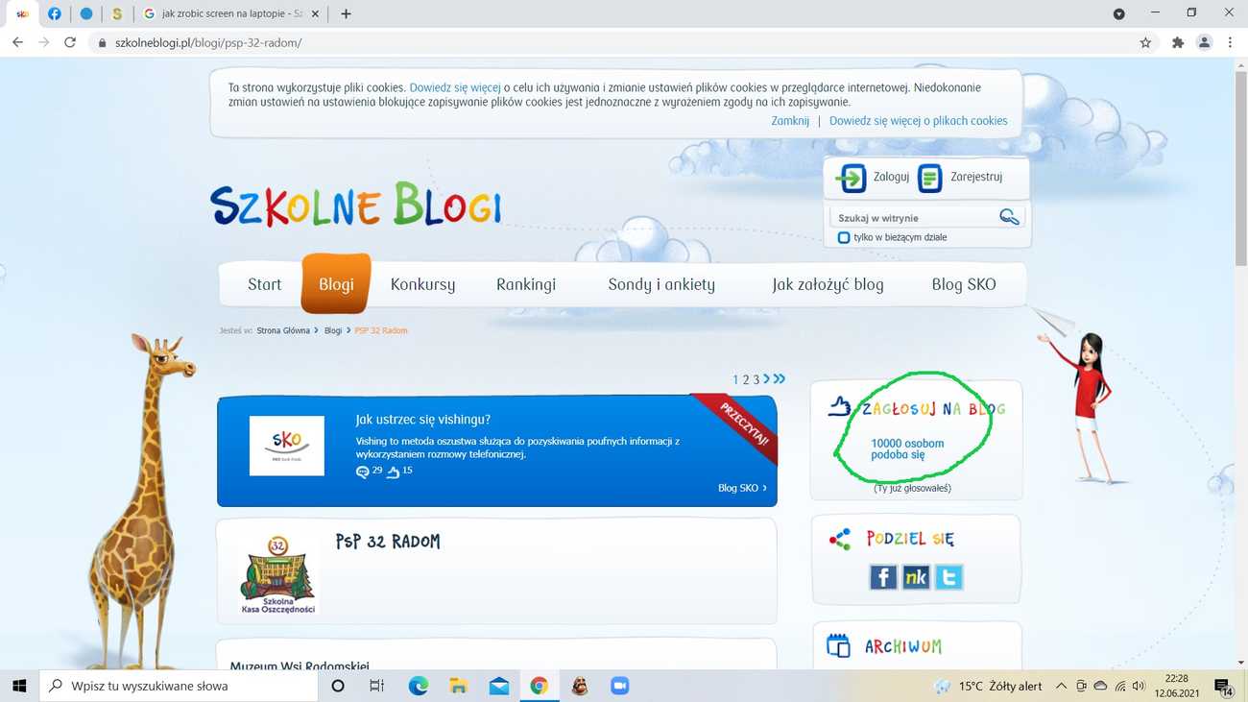Open notification center icon
The width and height of the screenshot is (1248, 702).
click(x=1223, y=687)
